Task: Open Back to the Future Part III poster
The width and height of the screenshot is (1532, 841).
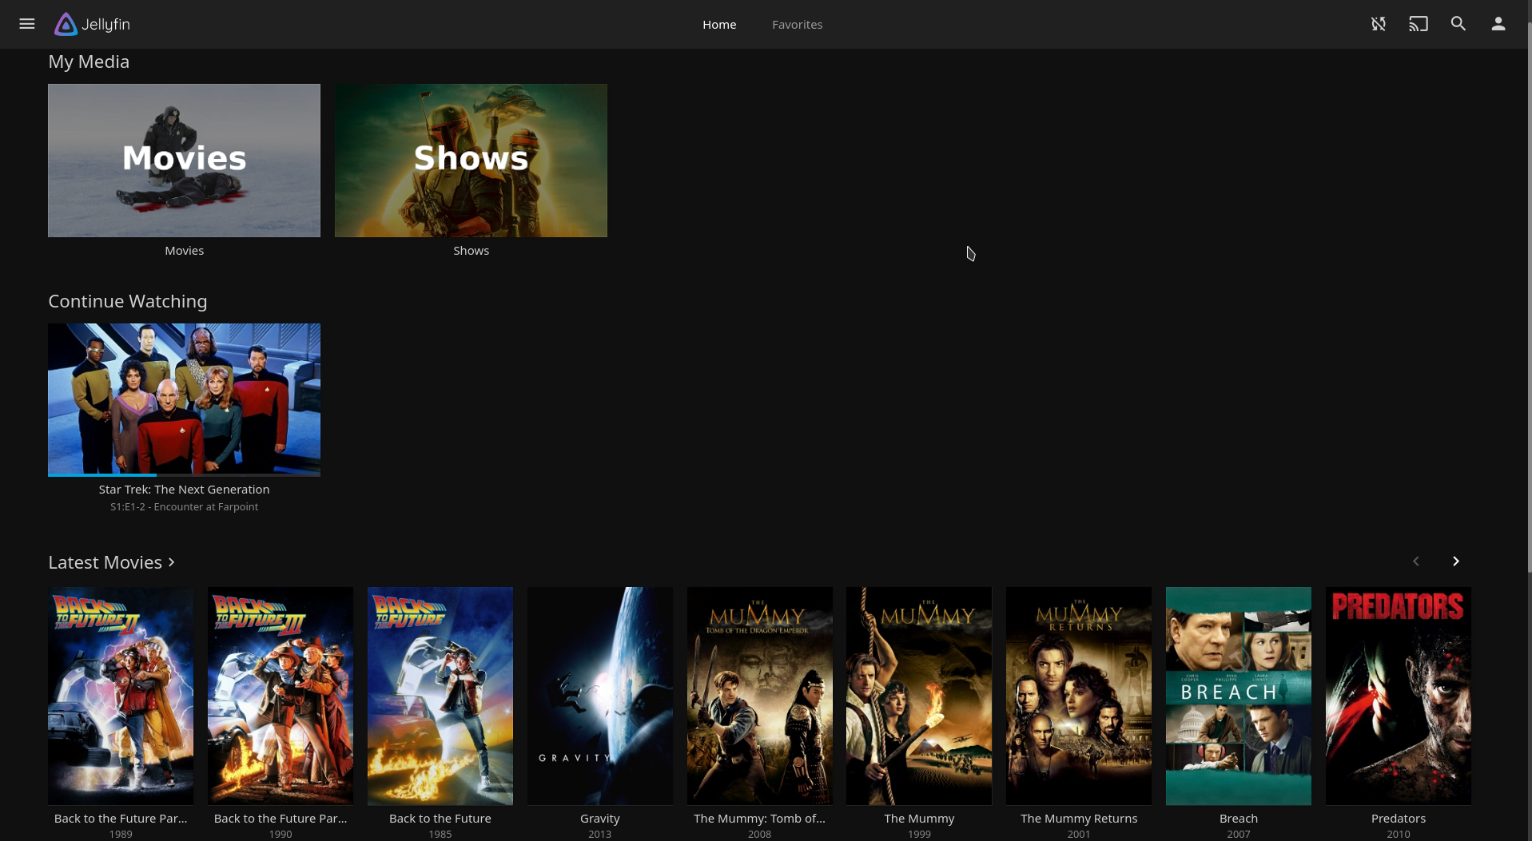Action: (x=281, y=696)
